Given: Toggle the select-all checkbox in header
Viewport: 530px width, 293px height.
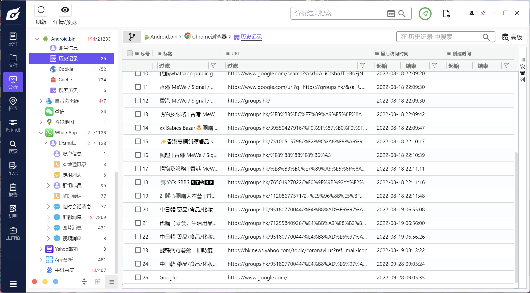Looking at the screenshot, I should click(130, 53).
